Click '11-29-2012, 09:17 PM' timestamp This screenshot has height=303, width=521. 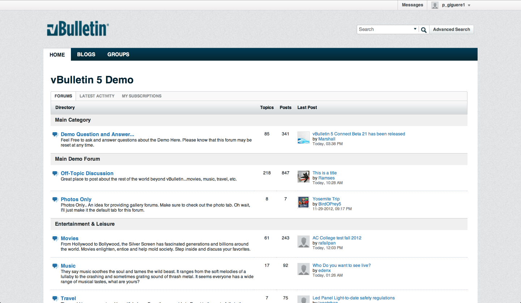pyautogui.click(x=332, y=209)
